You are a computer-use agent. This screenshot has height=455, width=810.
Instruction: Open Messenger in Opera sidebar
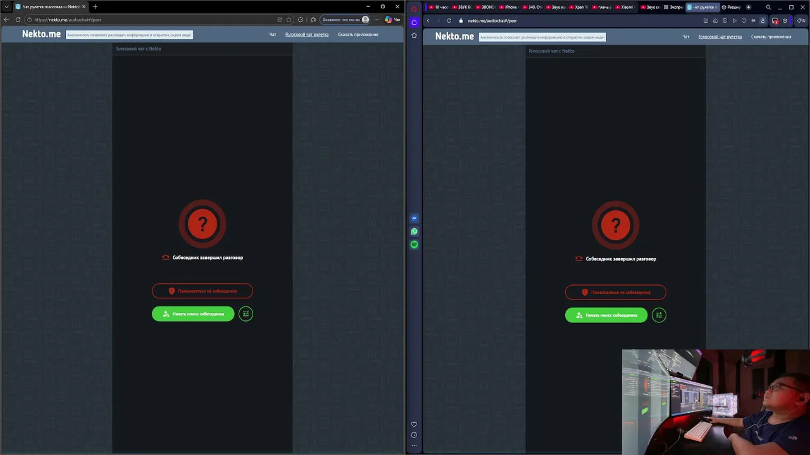pyautogui.click(x=414, y=218)
